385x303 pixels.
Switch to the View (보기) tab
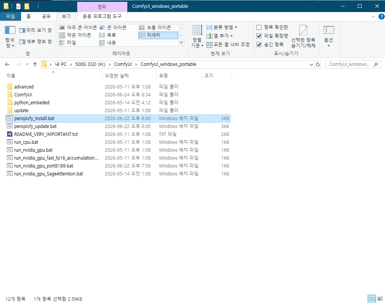coord(66,16)
